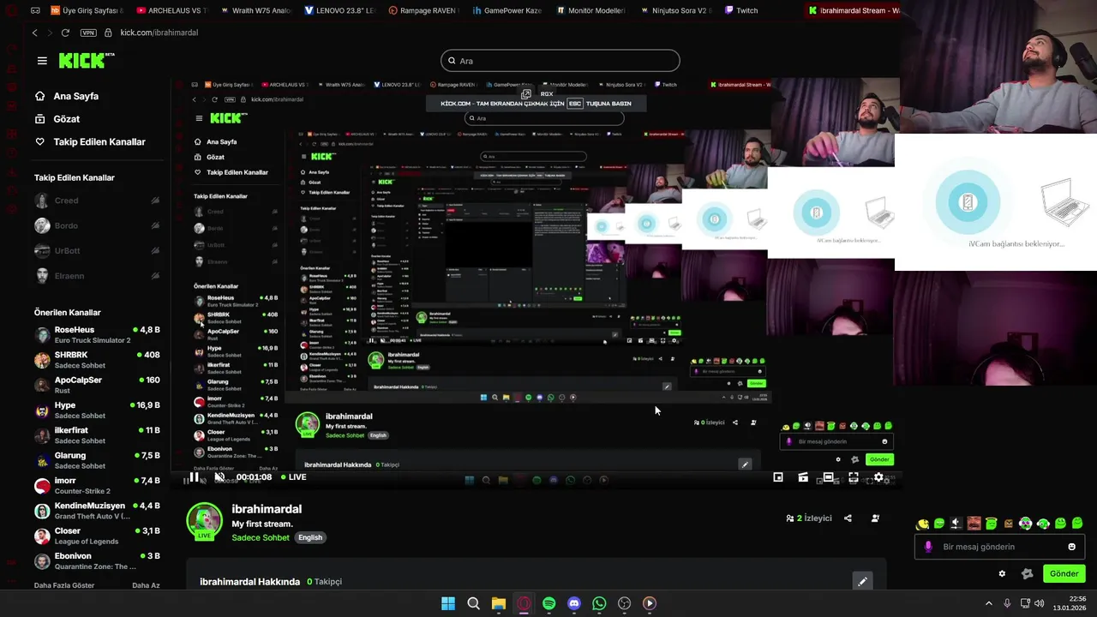The width and height of the screenshot is (1097, 617).
Task: Insert the mustache man face emote
Action: [974, 523]
